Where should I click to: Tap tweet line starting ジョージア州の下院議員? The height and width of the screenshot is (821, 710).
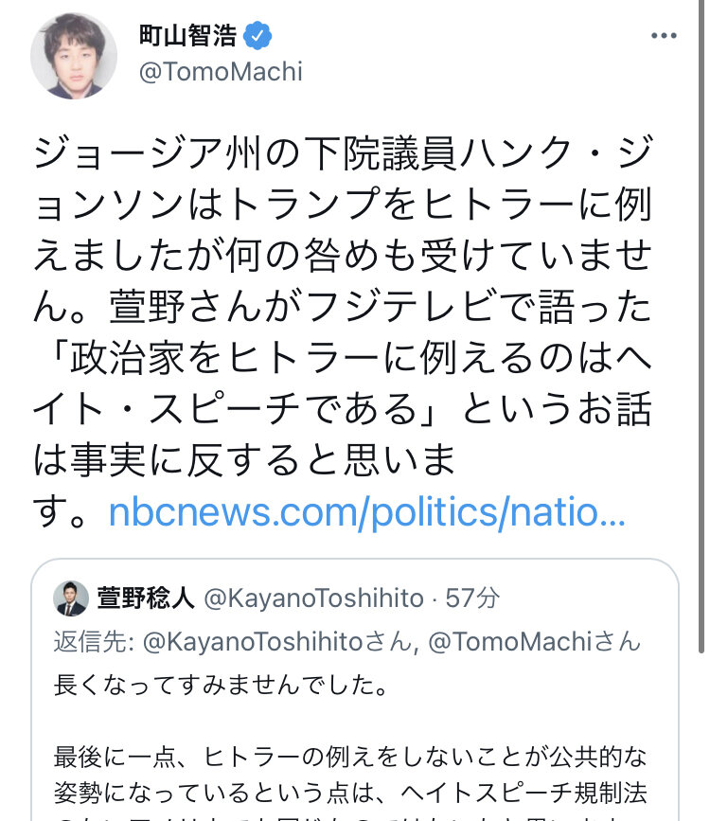(341, 152)
